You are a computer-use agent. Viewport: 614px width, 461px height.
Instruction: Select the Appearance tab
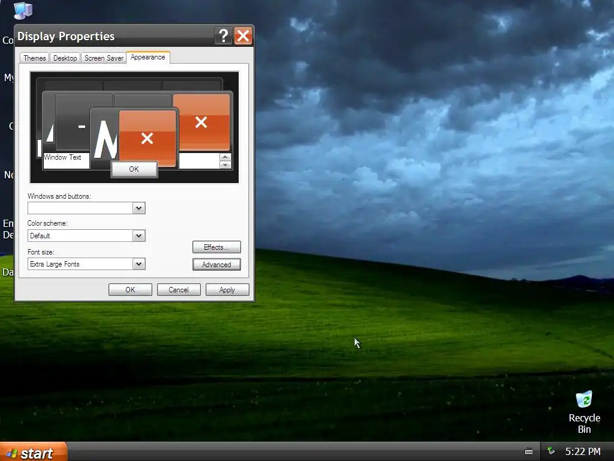pyautogui.click(x=148, y=57)
